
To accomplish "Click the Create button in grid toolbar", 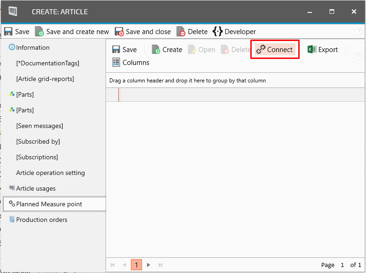I will pyautogui.click(x=167, y=50).
